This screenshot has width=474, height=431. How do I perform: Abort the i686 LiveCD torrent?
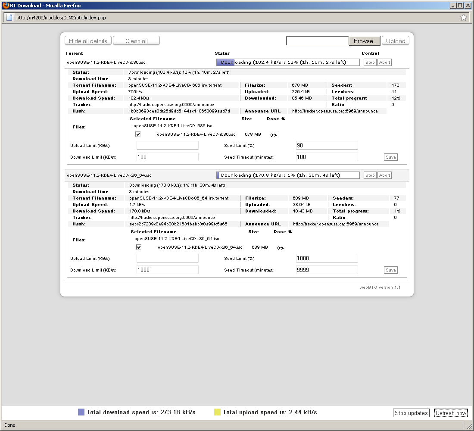tap(384, 62)
